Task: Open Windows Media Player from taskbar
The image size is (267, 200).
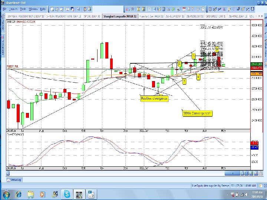Action: (x=43, y=194)
